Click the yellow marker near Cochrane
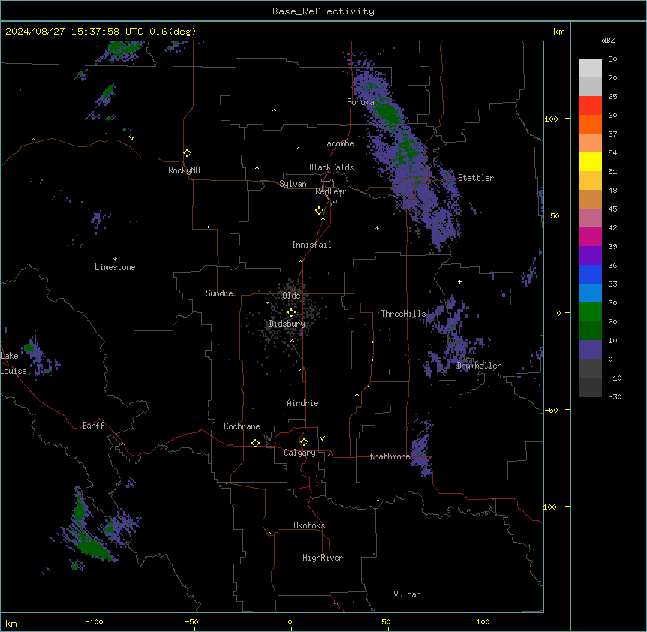This screenshot has width=647, height=632. (255, 443)
